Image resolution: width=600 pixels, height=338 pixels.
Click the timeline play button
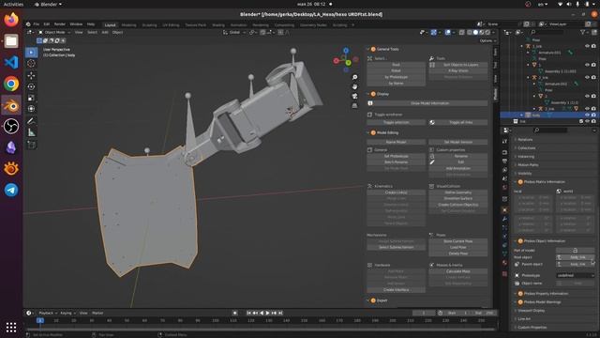(267, 313)
